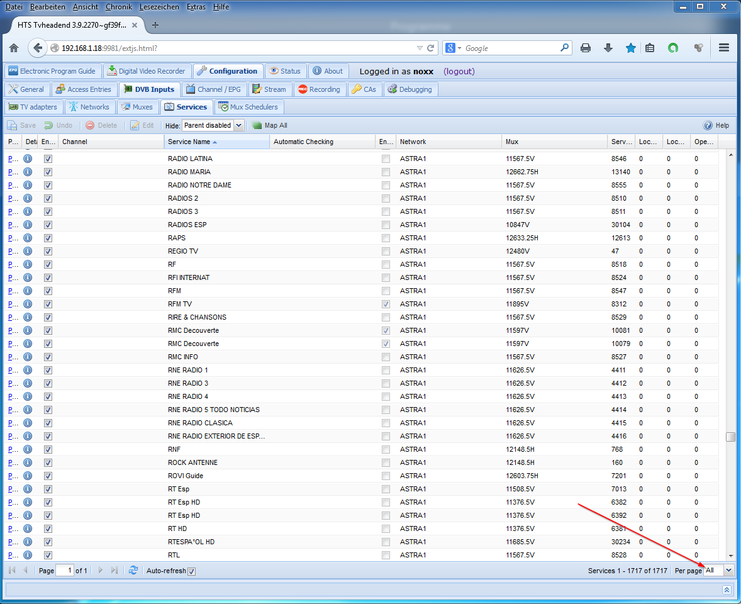The height and width of the screenshot is (604, 741).
Task: Open the Hide filter dropdown
Action: coord(238,125)
